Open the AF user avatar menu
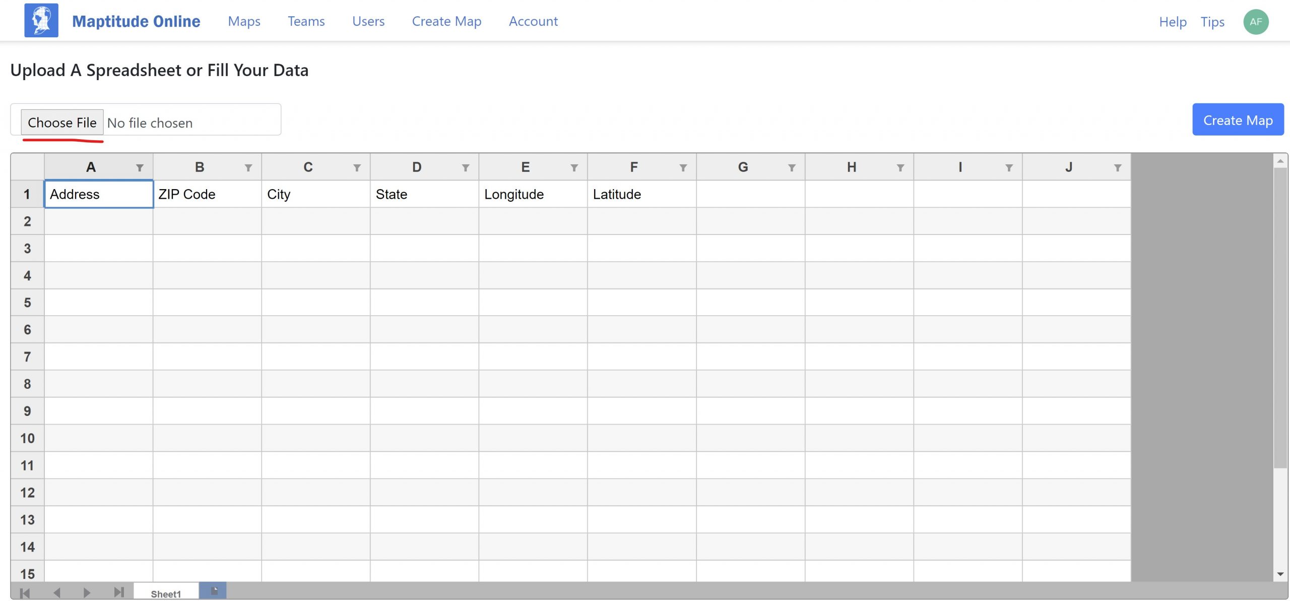The image size is (1290, 601). [x=1255, y=22]
